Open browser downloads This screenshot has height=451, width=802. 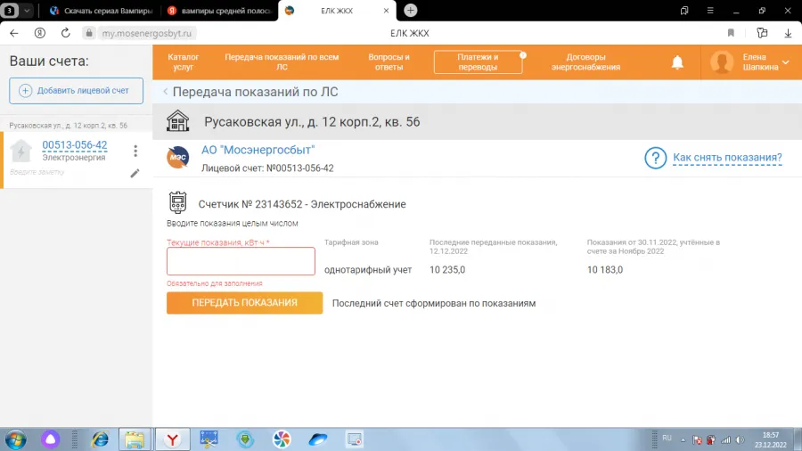pyautogui.click(x=788, y=33)
